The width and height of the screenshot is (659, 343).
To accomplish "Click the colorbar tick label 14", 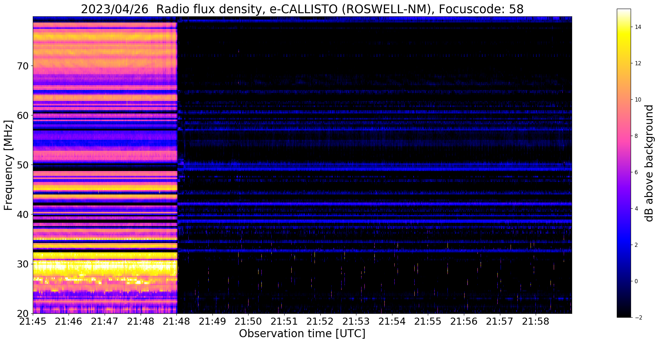I will click(638, 27).
